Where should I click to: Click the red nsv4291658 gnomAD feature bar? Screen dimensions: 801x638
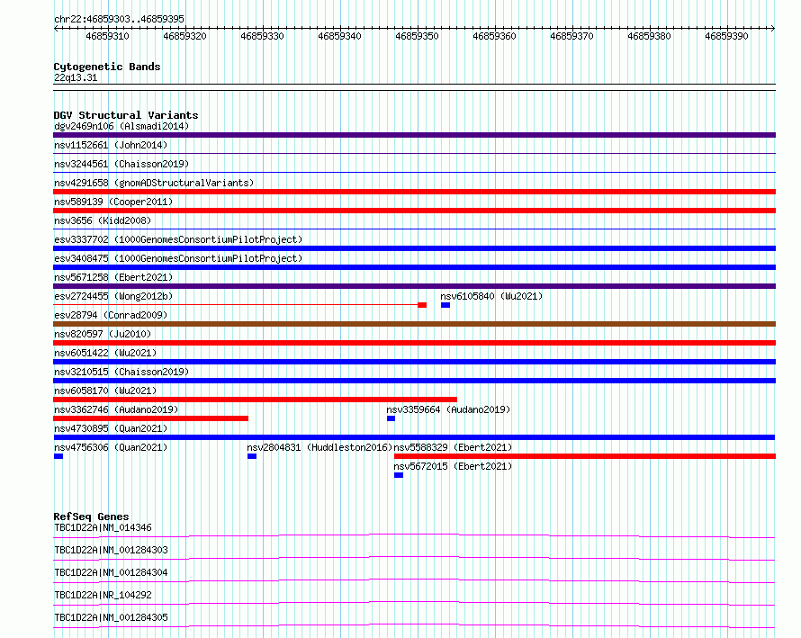tap(414, 192)
